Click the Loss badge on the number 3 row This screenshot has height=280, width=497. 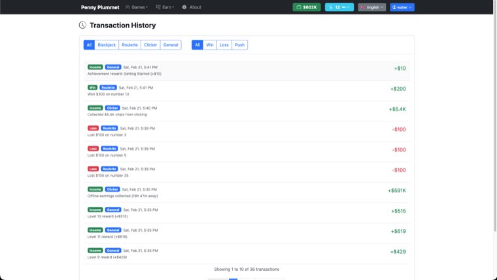coord(93,128)
